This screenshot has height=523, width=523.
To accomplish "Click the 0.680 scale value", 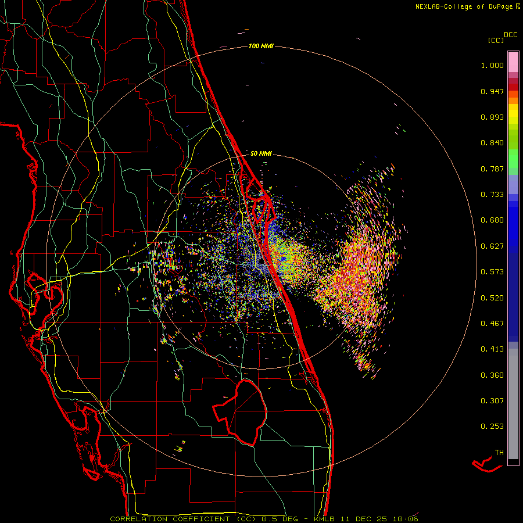I will pyautogui.click(x=492, y=220).
